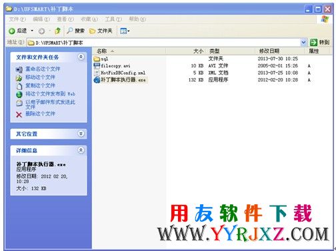Image resolution: width=336 pixels, height=251 pixels.
Task: Open the 工具 menu
Action: click(x=113, y=19)
